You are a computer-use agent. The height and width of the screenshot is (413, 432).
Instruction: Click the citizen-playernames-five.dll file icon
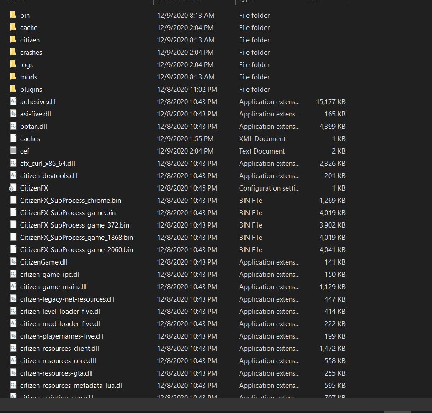coord(13,336)
